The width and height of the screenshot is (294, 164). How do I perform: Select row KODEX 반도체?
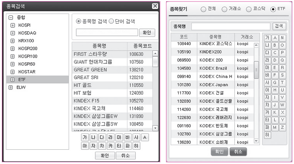coord(212,126)
